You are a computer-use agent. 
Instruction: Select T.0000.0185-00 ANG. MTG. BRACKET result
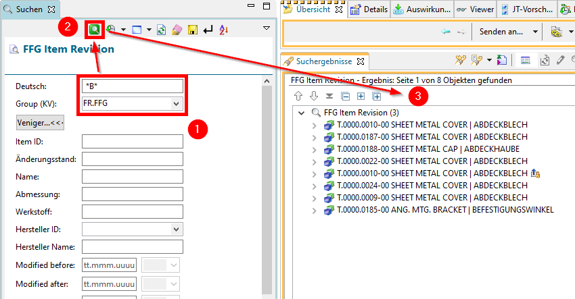click(x=444, y=210)
